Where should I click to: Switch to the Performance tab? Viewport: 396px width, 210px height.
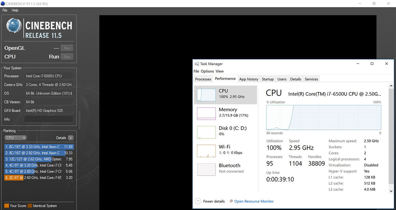click(x=225, y=79)
